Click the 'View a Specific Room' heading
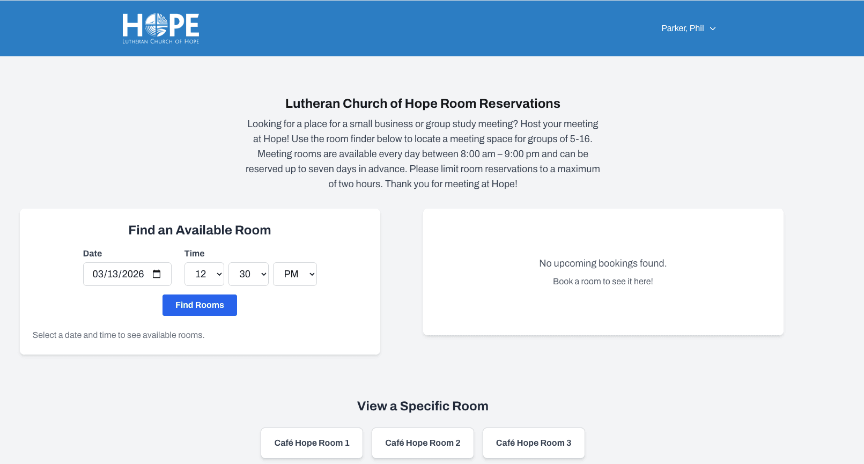The width and height of the screenshot is (864, 464). click(x=423, y=406)
